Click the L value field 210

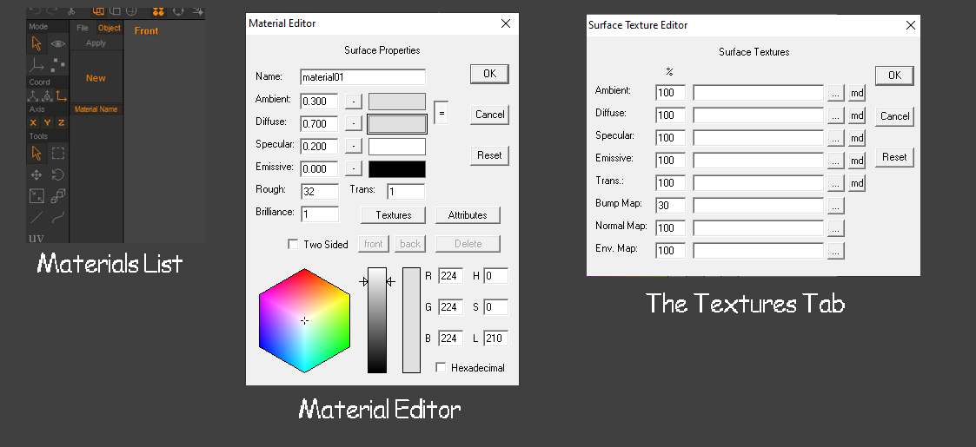coord(495,339)
